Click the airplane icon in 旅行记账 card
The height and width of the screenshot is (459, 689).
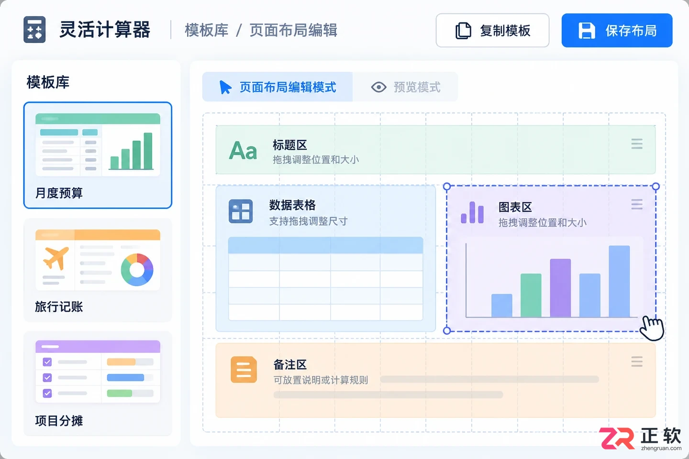[x=56, y=258]
